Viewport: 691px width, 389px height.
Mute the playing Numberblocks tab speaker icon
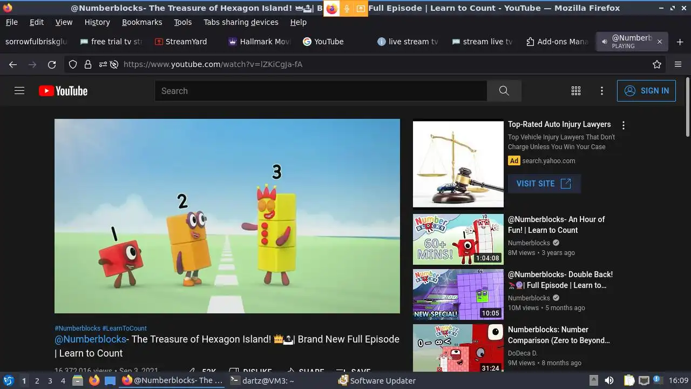pos(604,42)
